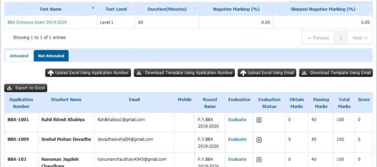Screen dimensions: 377x167
Task: Switch to the Attended tab
Action: point(19,56)
